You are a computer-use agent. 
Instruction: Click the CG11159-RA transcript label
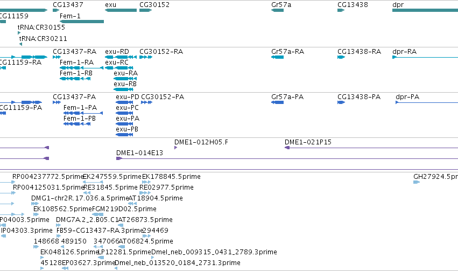(x=20, y=62)
